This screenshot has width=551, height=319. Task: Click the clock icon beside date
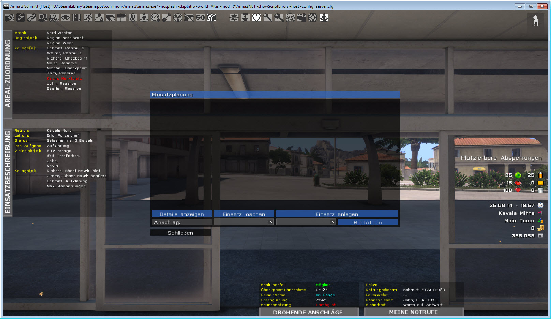(540, 205)
